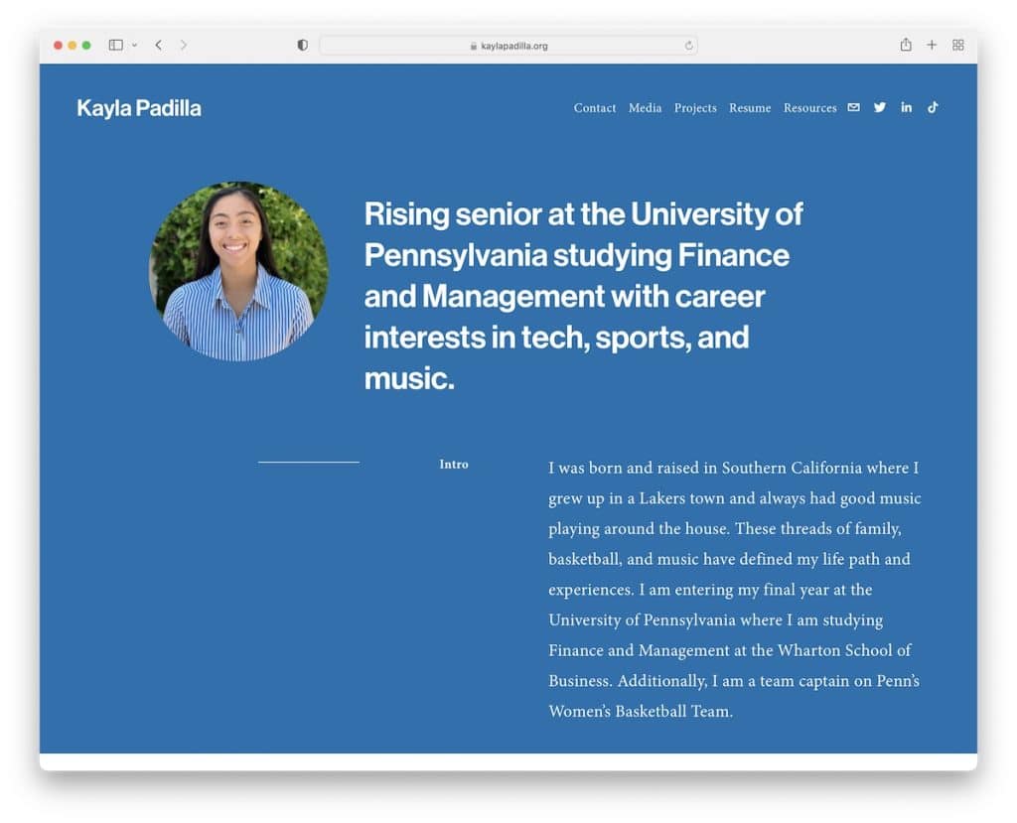Show tab overview grid icon

tap(958, 45)
